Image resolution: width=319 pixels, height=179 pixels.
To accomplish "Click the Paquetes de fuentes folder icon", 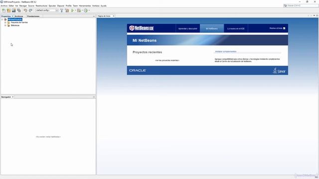I will coord(8,22).
